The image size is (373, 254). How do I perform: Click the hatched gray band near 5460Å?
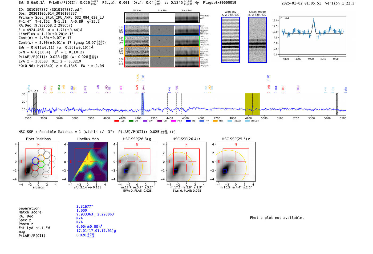tap(337, 104)
